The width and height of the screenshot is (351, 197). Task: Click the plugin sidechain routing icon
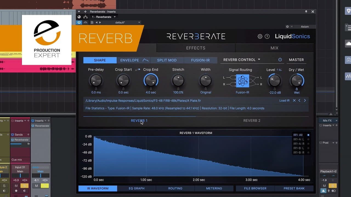(86, 17)
